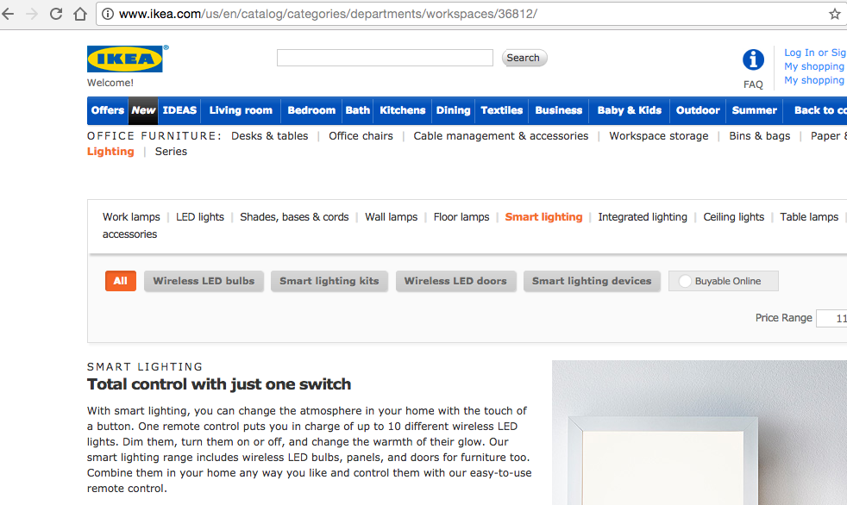This screenshot has width=847, height=505.
Task: Filter by Wireless LED doors
Action: [x=455, y=281]
